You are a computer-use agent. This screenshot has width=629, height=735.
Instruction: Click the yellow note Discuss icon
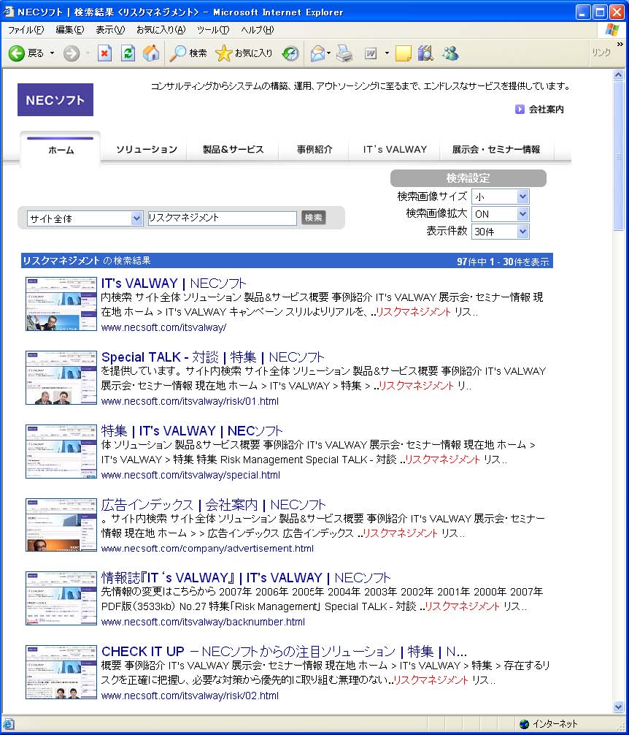404,53
